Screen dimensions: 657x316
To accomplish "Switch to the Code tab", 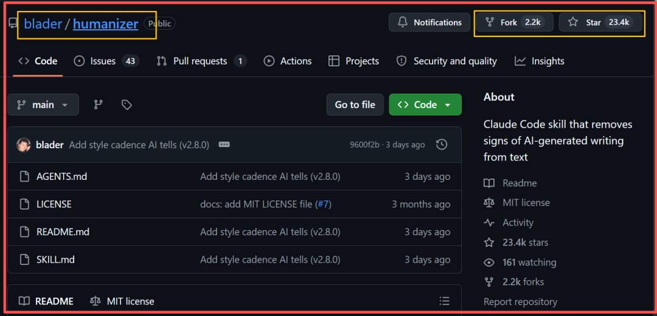I will point(38,61).
